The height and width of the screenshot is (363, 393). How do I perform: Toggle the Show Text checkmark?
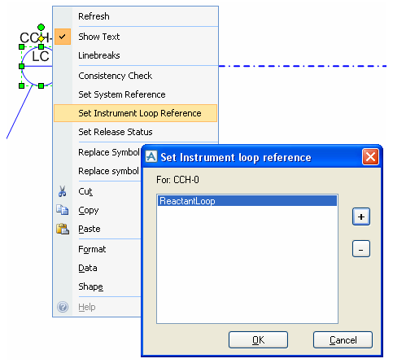coord(63,37)
